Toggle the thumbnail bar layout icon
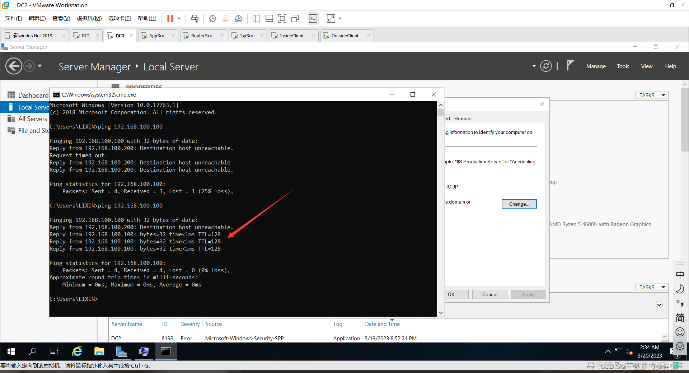Viewport: 689px width, 373px height. pyautogui.click(x=269, y=18)
